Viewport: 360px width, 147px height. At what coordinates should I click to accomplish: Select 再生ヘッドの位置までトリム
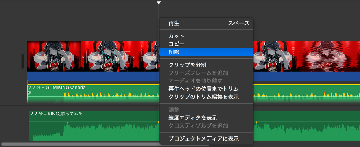coord(206,89)
